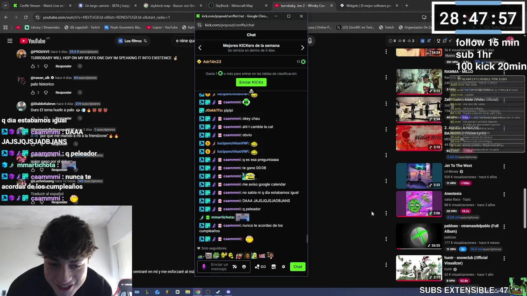This screenshot has width=527, height=296.
Task: Show next leaderboard with right chevron
Action: tap(303, 48)
